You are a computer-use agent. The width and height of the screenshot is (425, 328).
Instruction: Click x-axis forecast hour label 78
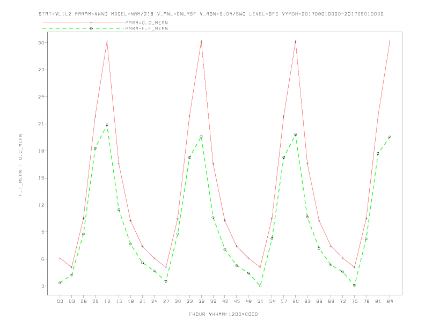coord(367,301)
